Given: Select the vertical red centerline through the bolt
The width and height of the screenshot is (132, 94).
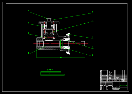Looking at the screenshot, I should (x=49, y=29).
